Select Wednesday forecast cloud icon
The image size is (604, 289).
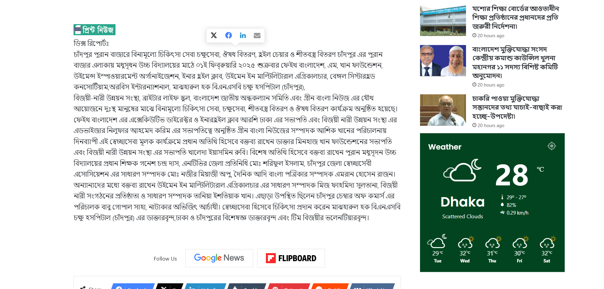466,242
